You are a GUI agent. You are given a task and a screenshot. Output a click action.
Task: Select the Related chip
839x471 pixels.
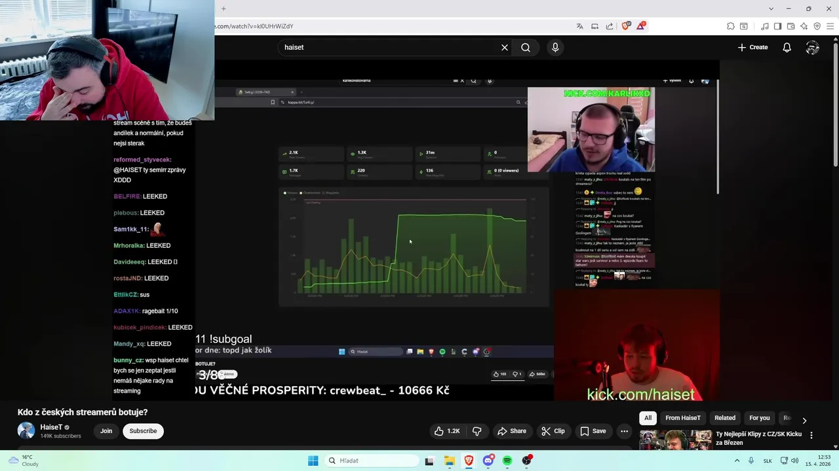point(725,418)
